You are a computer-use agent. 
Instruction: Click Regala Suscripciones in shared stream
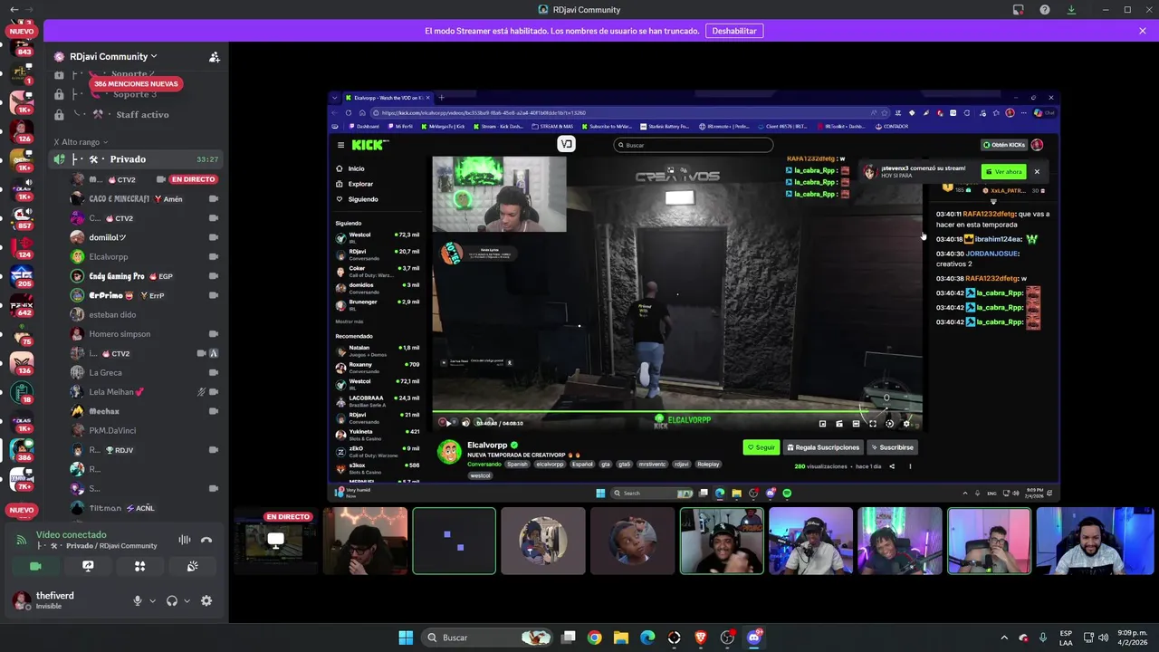823,447
